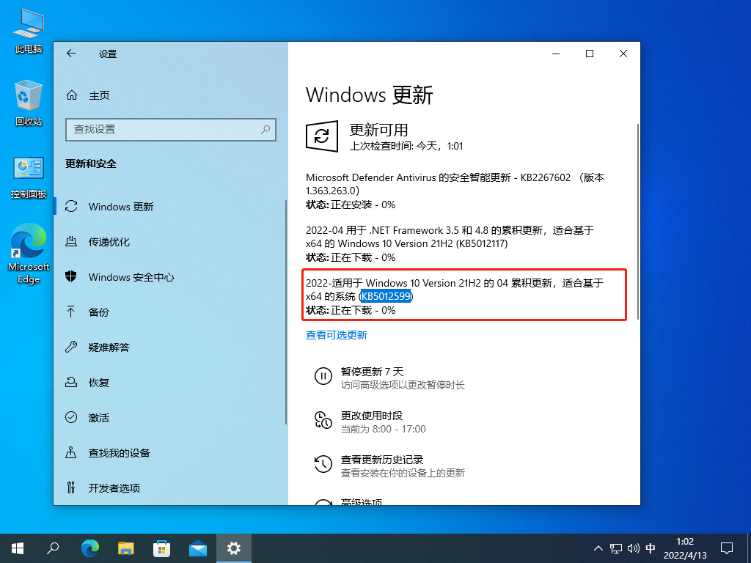This screenshot has width=751, height=563.
Task: Click the refresh arrows icon beside Windows 更新
Action: 71,206
